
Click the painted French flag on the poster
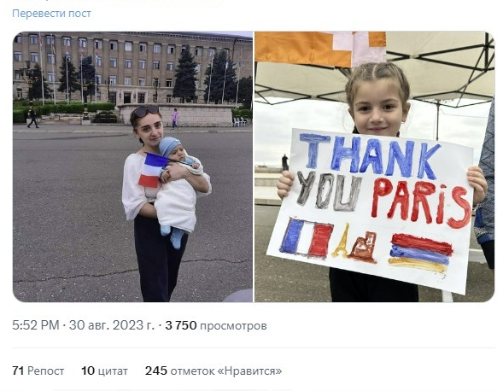coord(307,237)
